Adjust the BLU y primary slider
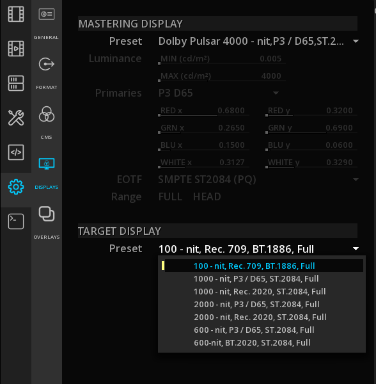Image resolution: width=376 pixels, height=384 pixels. [311, 145]
